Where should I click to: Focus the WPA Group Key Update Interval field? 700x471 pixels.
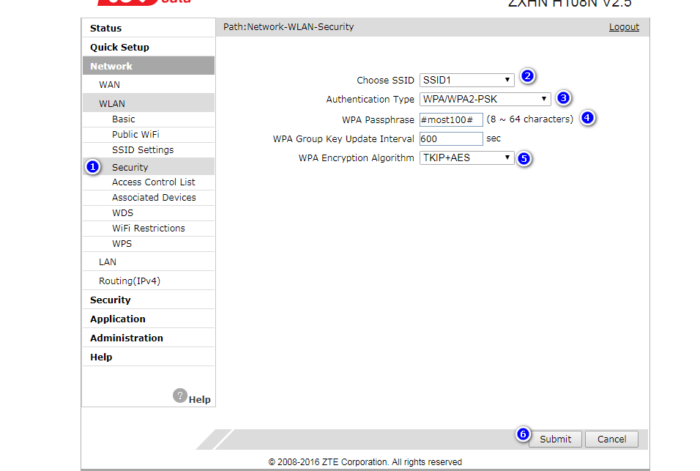(x=451, y=139)
